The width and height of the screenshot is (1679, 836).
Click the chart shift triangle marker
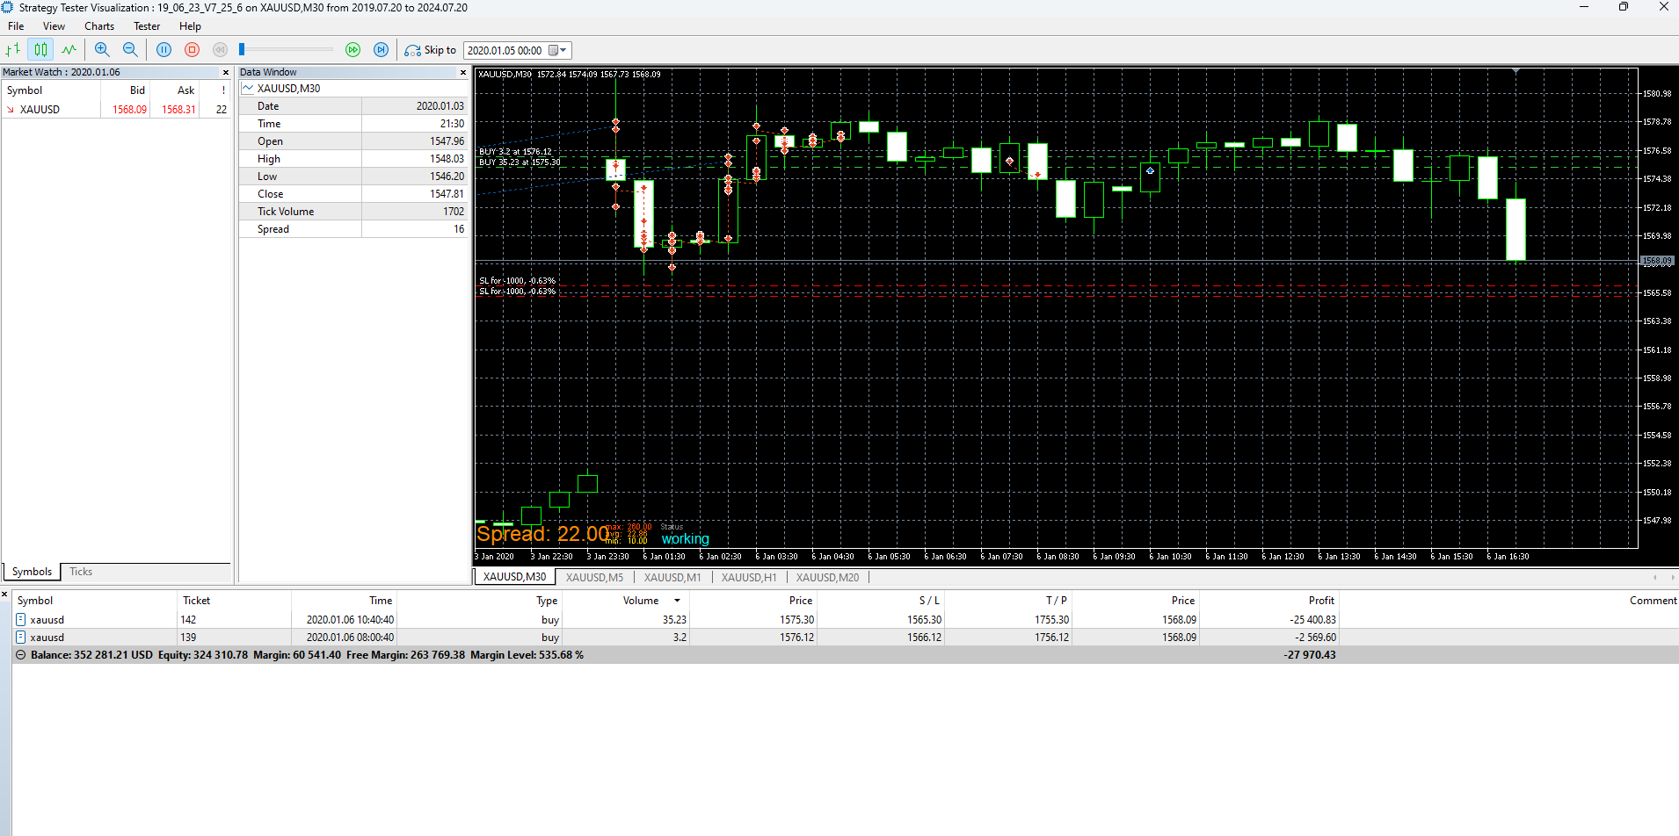tap(1515, 70)
